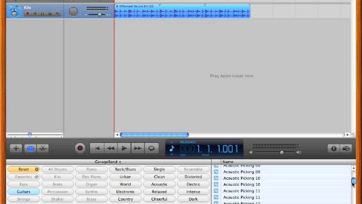Filter loops by Relaxed mood
The width and height of the screenshot is (362, 204).
[160, 192]
